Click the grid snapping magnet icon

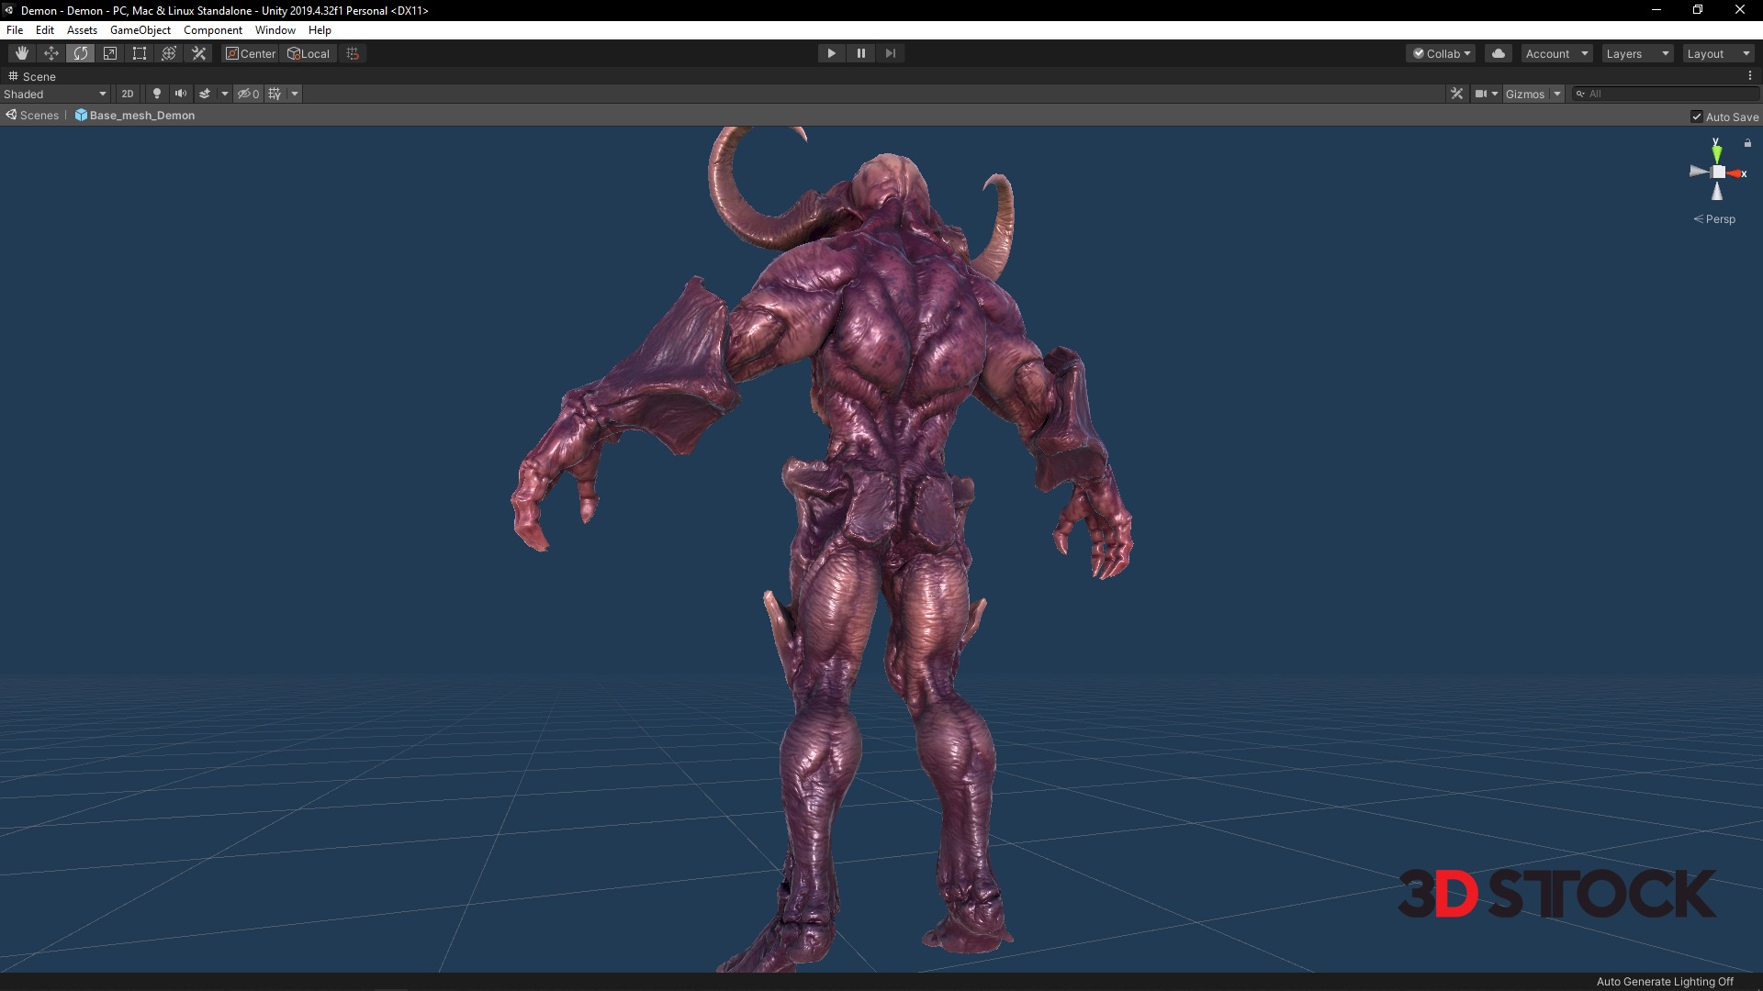tap(353, 53)
